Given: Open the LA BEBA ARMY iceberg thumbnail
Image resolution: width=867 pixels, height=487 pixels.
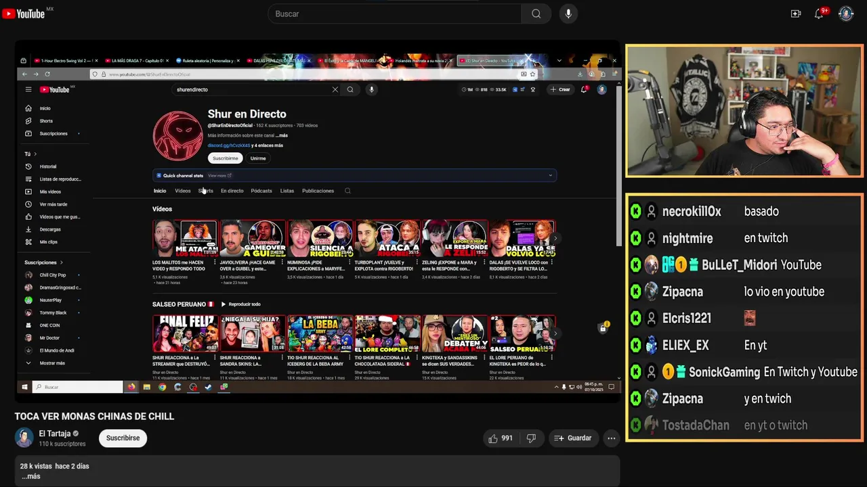Looking at the screenshot, I should click(320, 333).
